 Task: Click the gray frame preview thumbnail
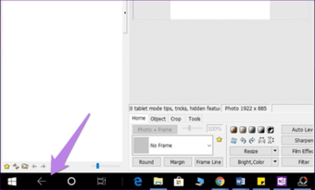141,145
